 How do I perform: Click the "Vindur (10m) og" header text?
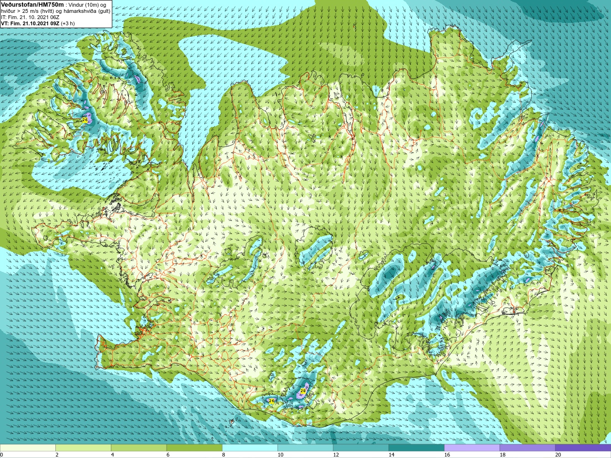tap(88, 5)
